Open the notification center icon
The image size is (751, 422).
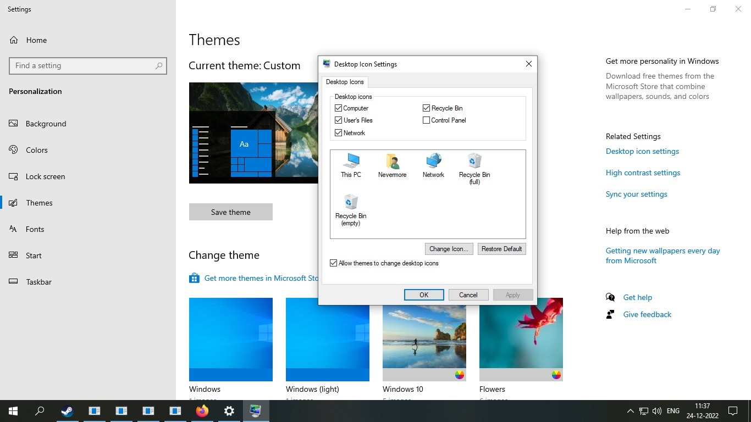732,410
